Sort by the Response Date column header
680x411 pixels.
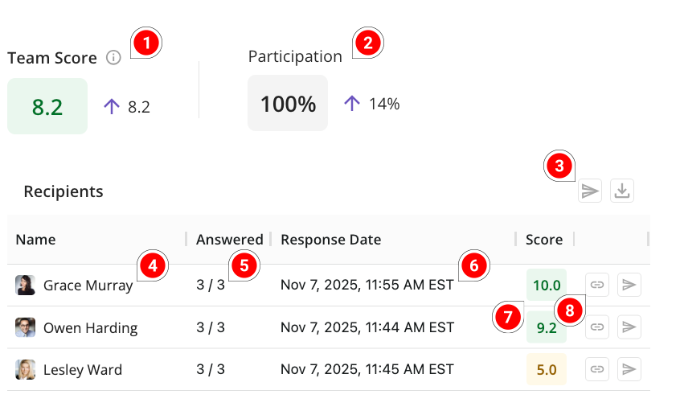330,239
